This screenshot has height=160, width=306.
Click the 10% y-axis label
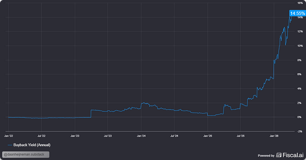tap(300, 46)
